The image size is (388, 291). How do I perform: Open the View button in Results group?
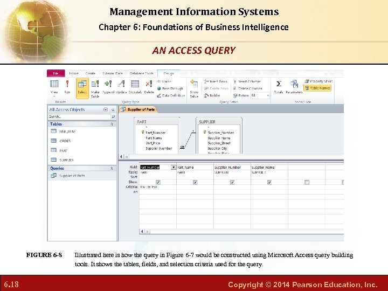[54, 88]
